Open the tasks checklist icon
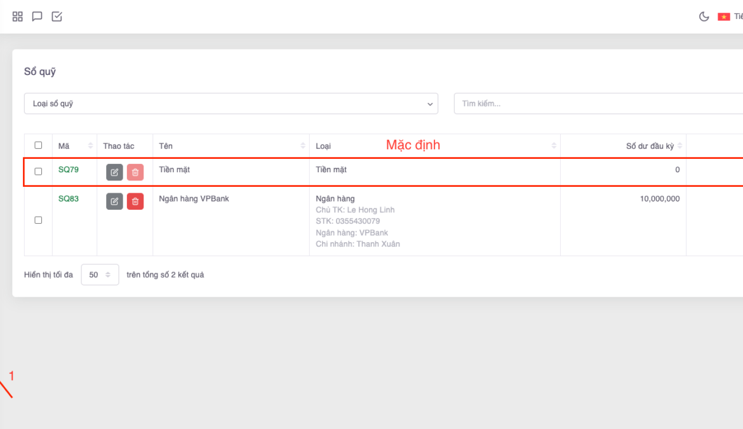Image resolution: width=743 pixels, height=429 pixels. [x=57, y=17]
